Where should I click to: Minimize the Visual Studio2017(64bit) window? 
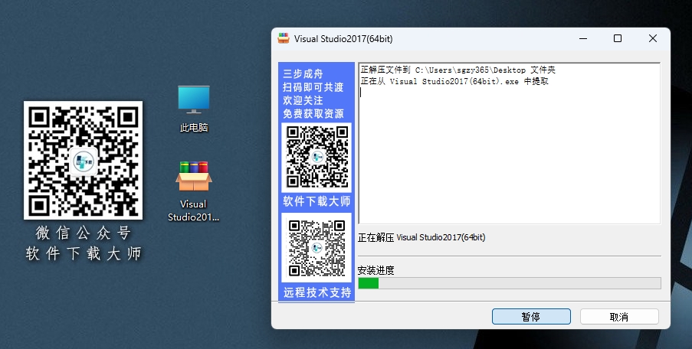583,38
